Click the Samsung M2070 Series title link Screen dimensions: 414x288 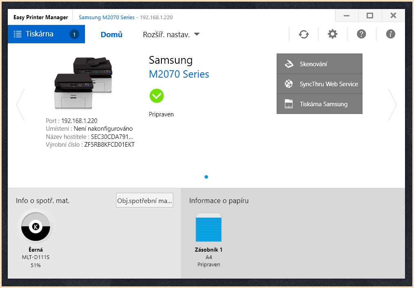pyautogui.click(x=107, y=18)
